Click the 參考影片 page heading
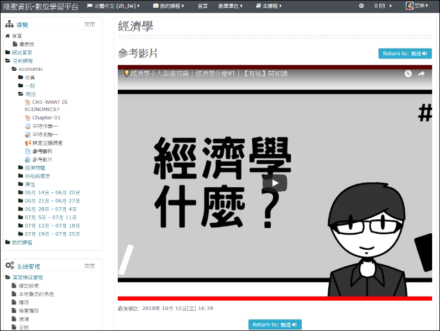Screen dimensions: 440x331 coord(138,53)
